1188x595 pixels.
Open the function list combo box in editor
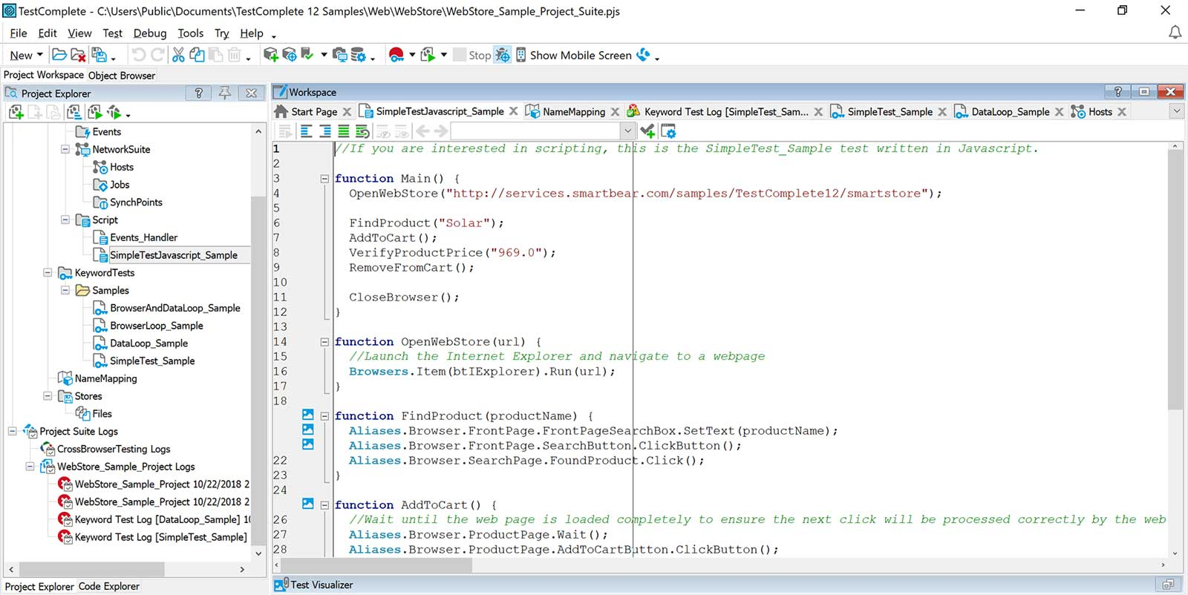pos(543,131)
